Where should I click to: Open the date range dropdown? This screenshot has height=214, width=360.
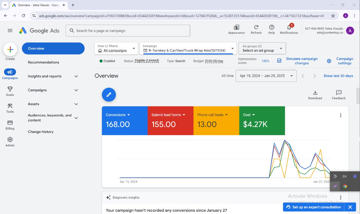tap(266, 76)
